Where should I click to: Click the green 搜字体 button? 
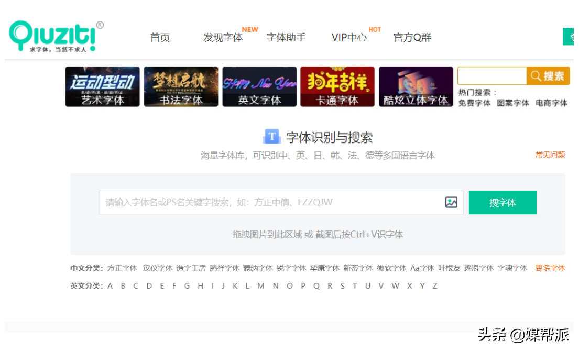pyautogui.click(x=502, y=203)
